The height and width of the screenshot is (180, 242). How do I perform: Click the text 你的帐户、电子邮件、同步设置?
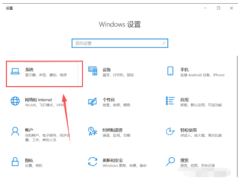[x=48, y=138]
